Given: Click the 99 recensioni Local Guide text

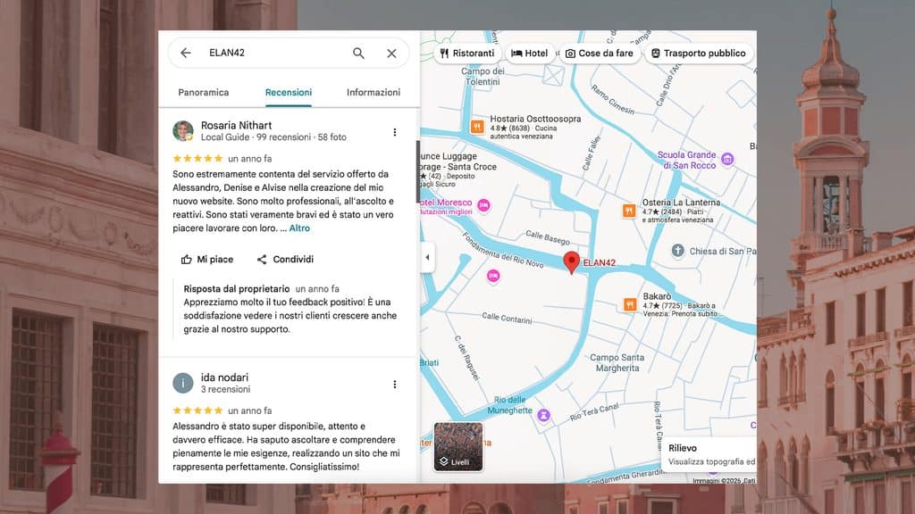Looking at the screenshot, I should pyautogui.click(x=283, y=137).
